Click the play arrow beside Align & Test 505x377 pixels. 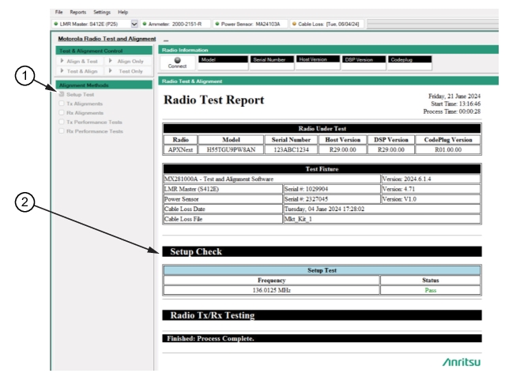[x=62, y=61]
